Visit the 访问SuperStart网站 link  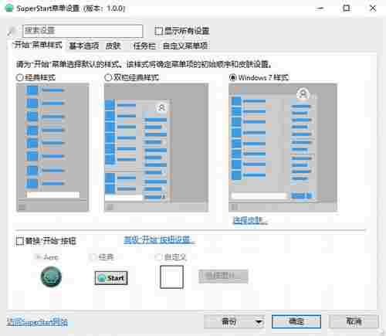click(x=37, y=322)
